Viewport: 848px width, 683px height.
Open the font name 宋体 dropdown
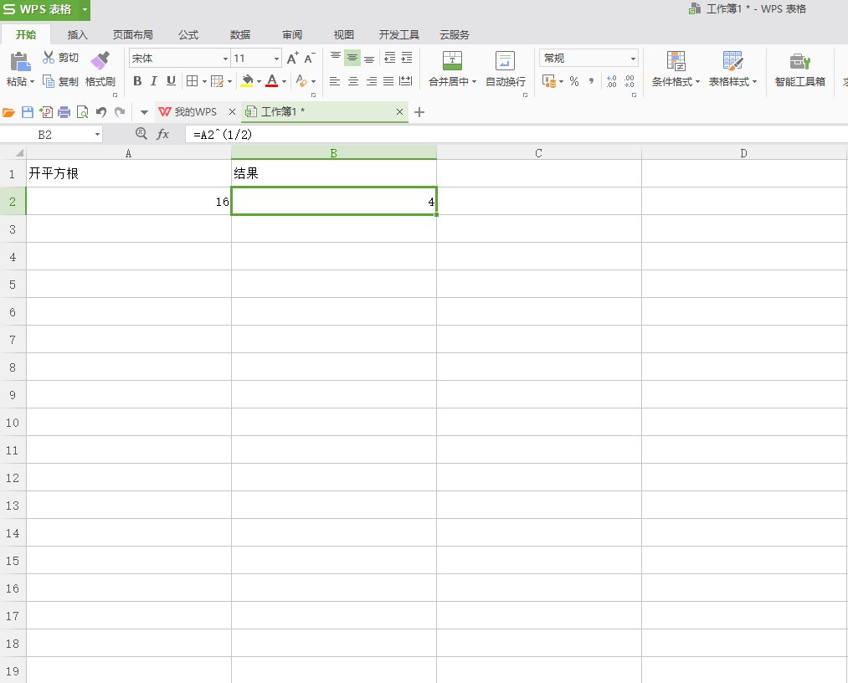pos(225,59)
